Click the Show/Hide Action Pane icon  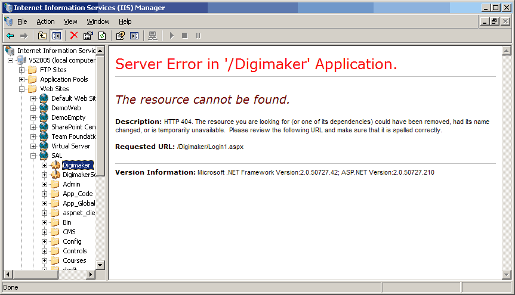click(134, 36)
